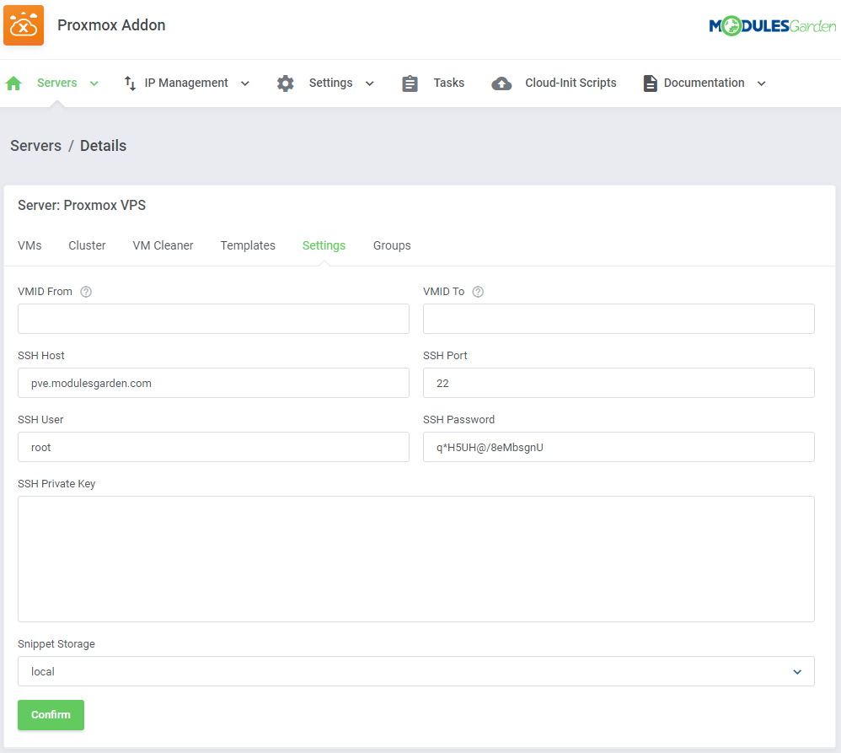
Task: Open the IP Management menu
Action: point(186,83)
